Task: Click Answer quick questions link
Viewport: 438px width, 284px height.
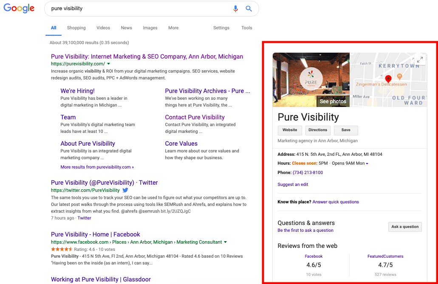Action: (336, 202)
